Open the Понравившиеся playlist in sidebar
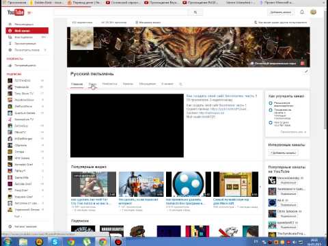328x246 pixels. tap(27, 66)
